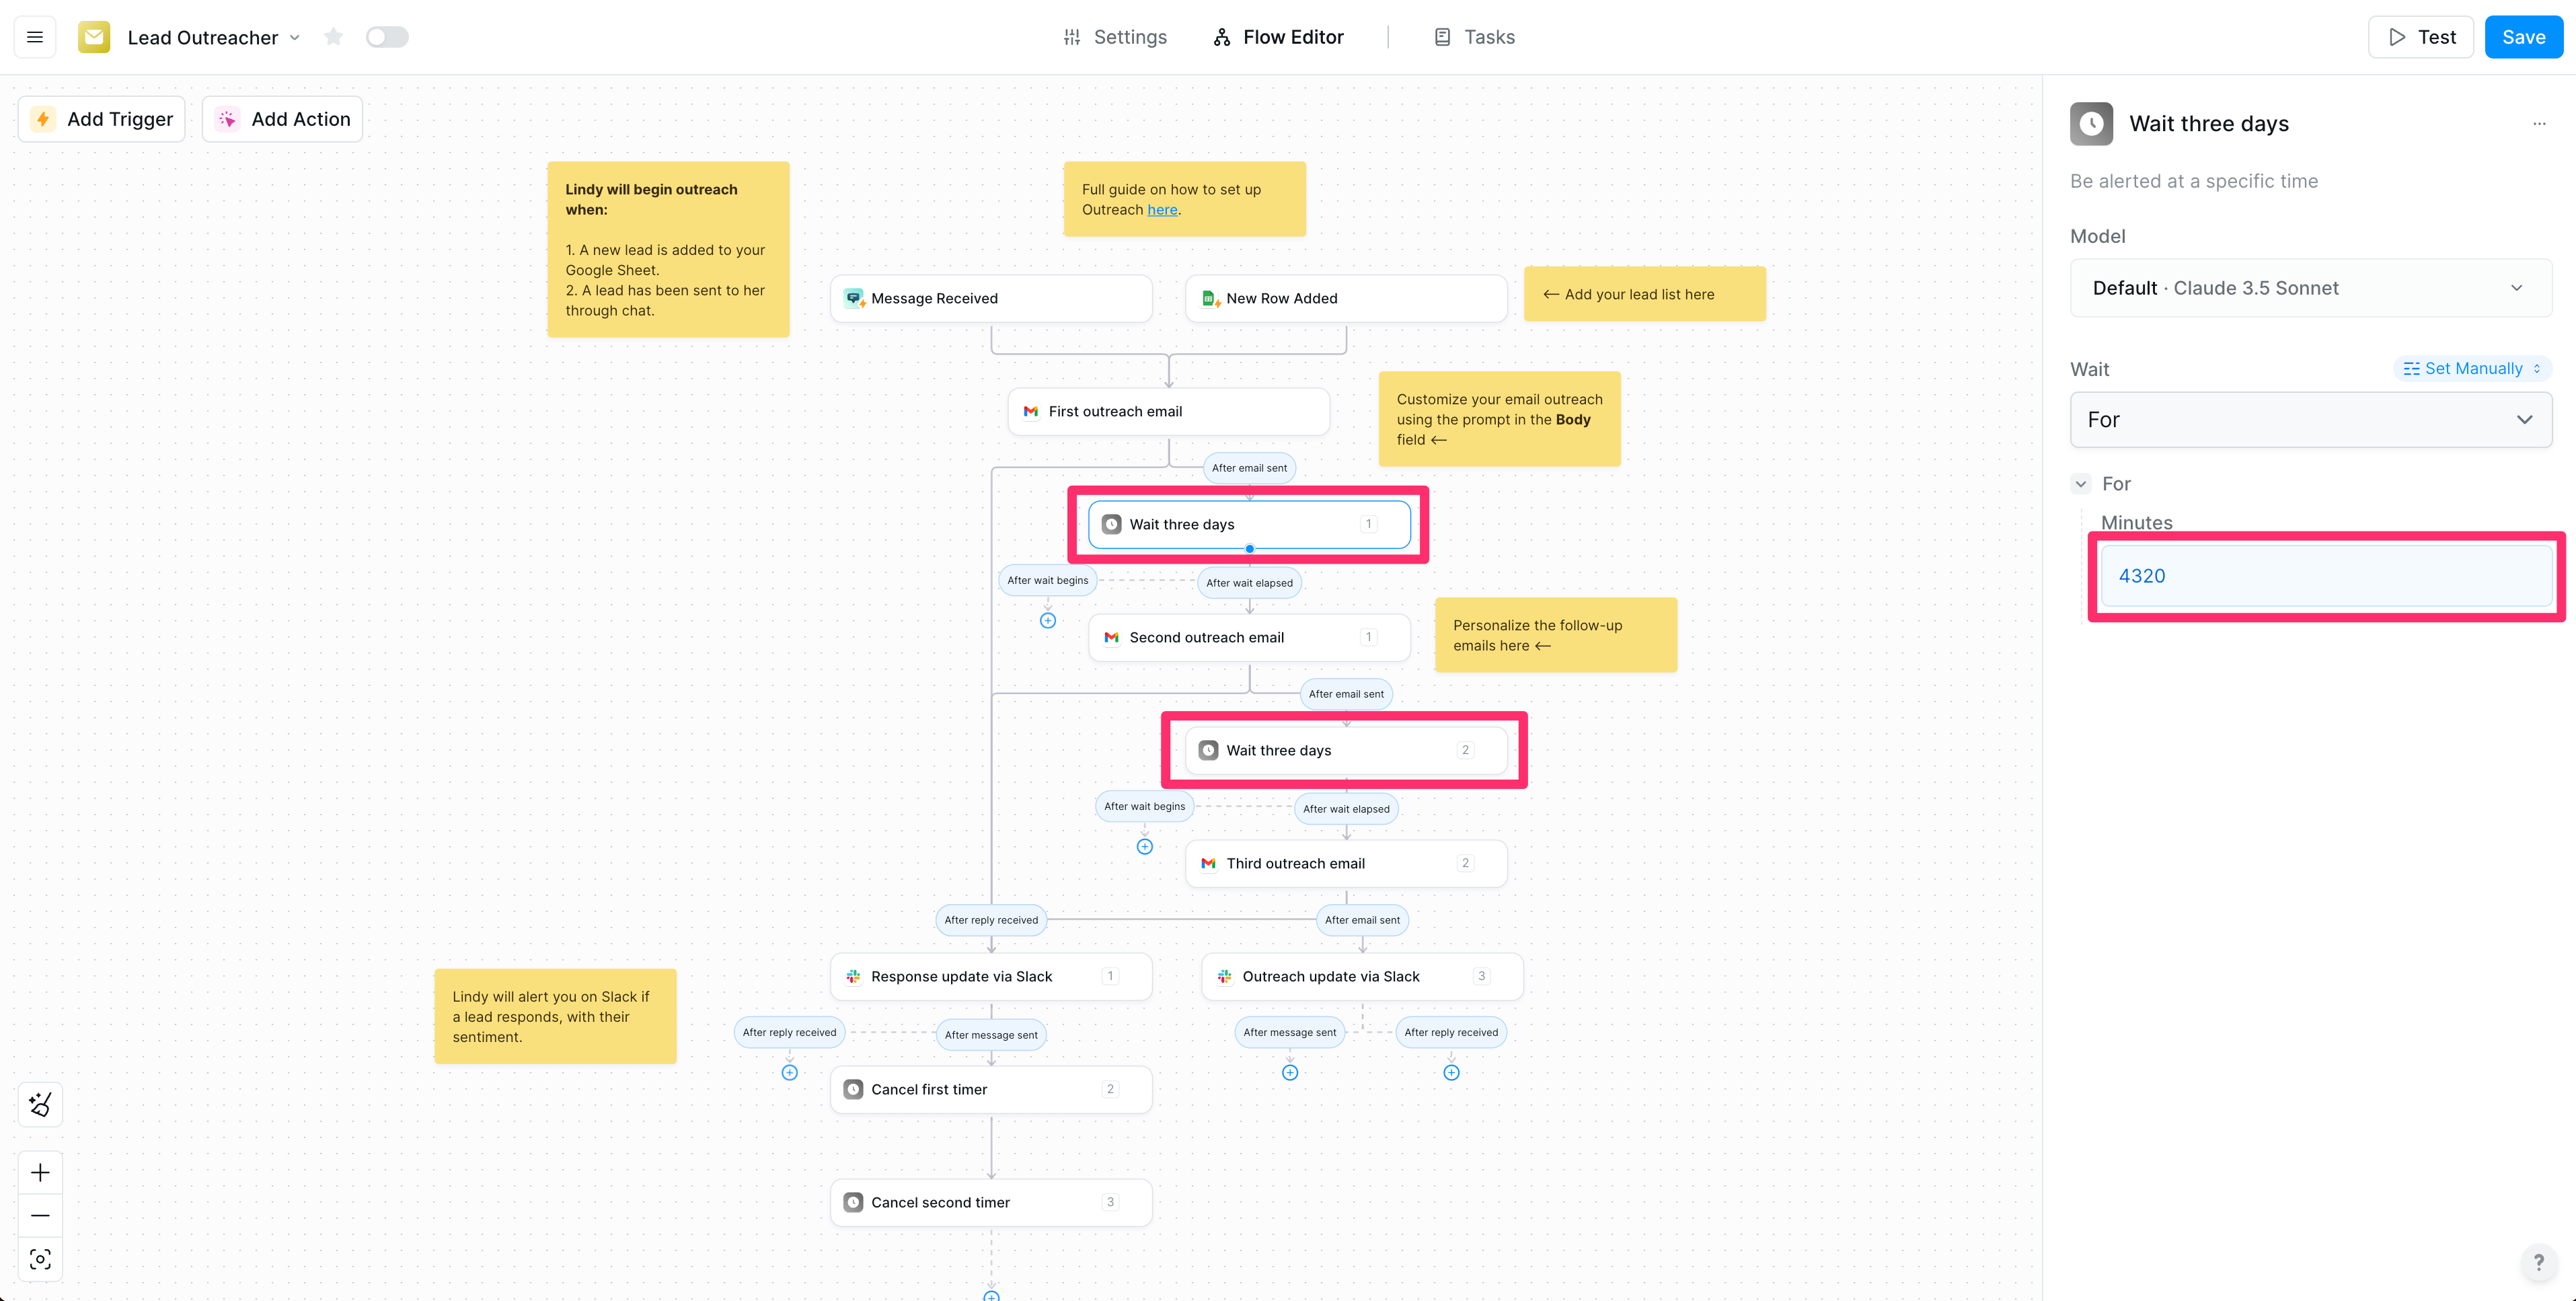
Task: Toggle the Lead Outreacher agent on
Action: (386, 37)
